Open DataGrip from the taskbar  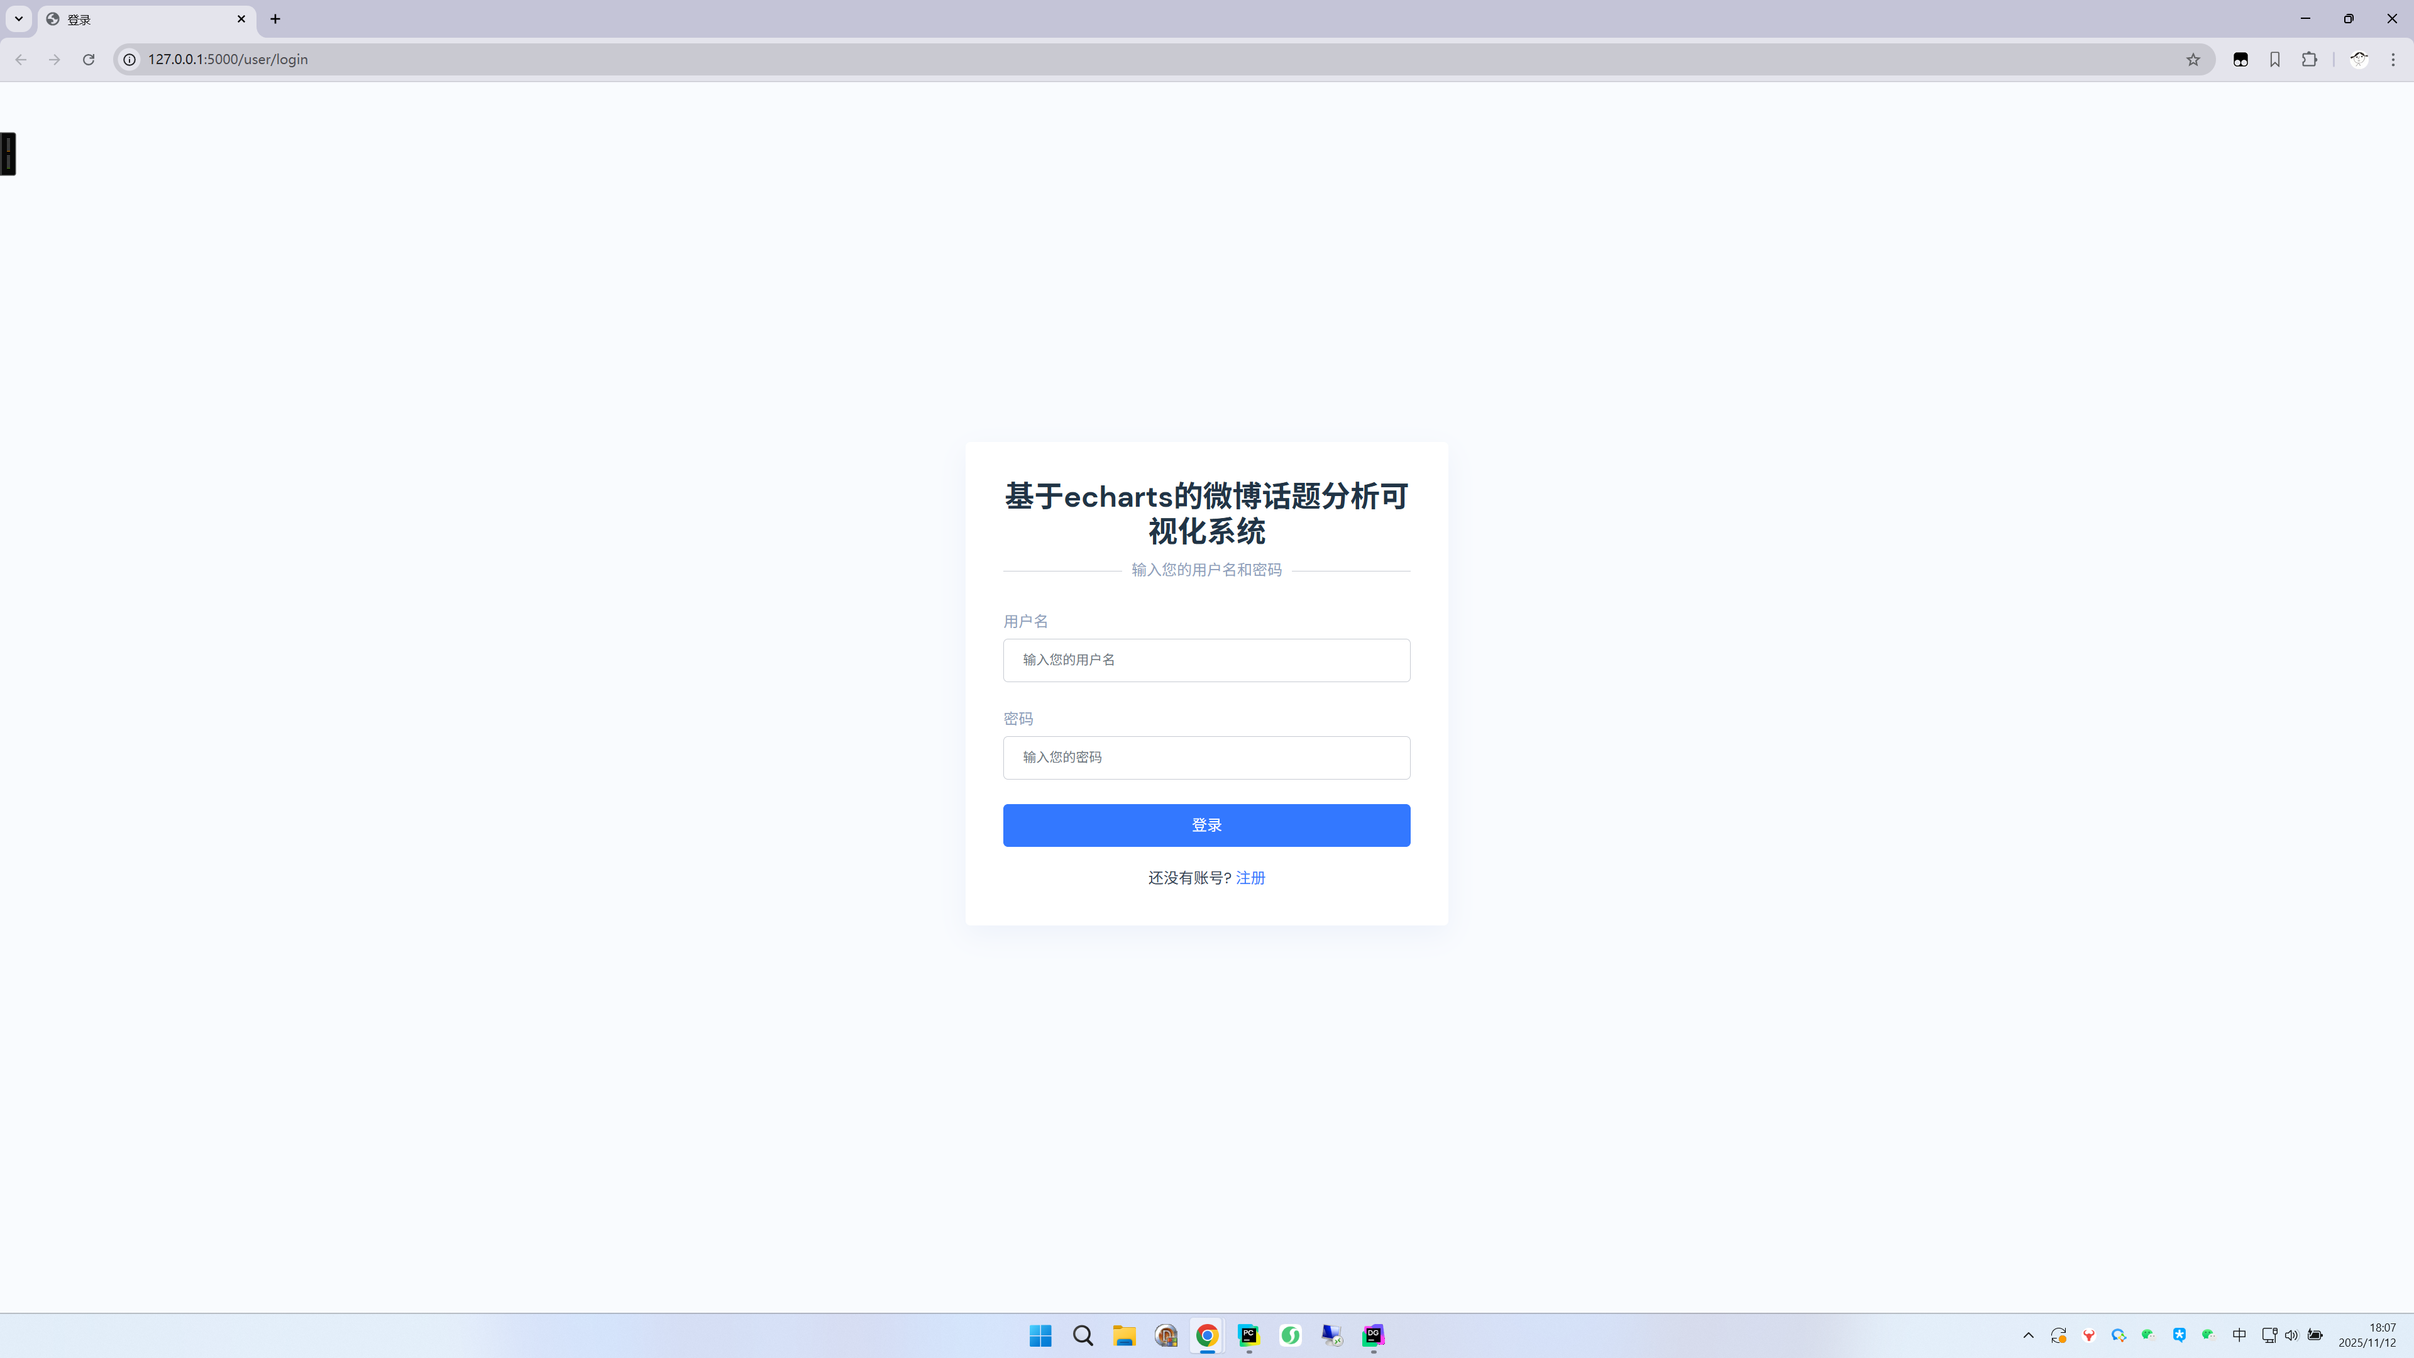[x=1373, y=1335]
